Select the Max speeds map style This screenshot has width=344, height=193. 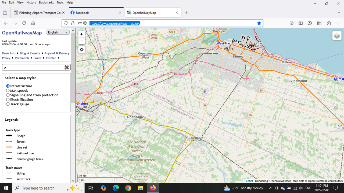pos(8,91)
